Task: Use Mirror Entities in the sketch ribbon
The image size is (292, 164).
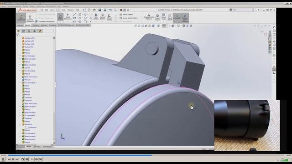Action: click(x=126, y=15)
